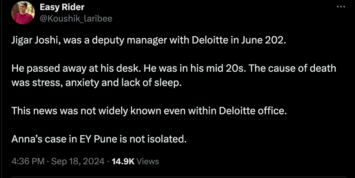This screenshot has height=178, width=355.
Task: Click the word Views beside the count
Action: tap(148, 161)
